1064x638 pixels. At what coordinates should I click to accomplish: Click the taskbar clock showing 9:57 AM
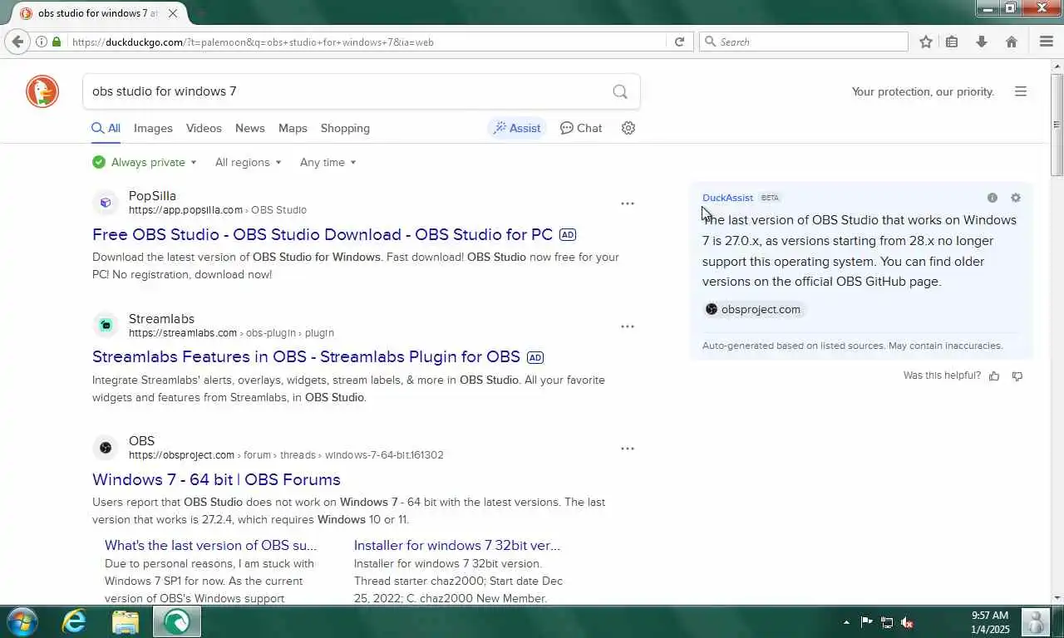pos(989,622)
